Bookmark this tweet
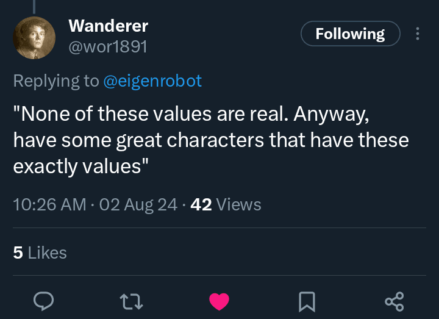 click(307, 301)
